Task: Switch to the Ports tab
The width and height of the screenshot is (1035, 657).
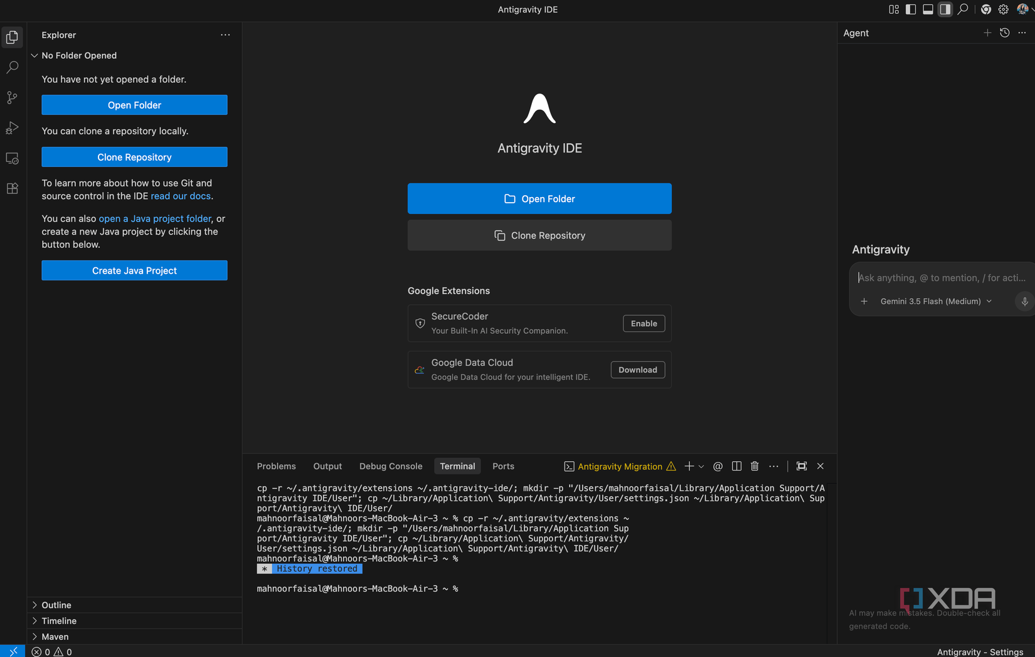Action: (503, 466)
